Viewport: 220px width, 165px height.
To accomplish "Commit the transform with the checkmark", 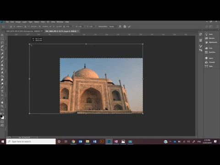I will tap(129, 27).
